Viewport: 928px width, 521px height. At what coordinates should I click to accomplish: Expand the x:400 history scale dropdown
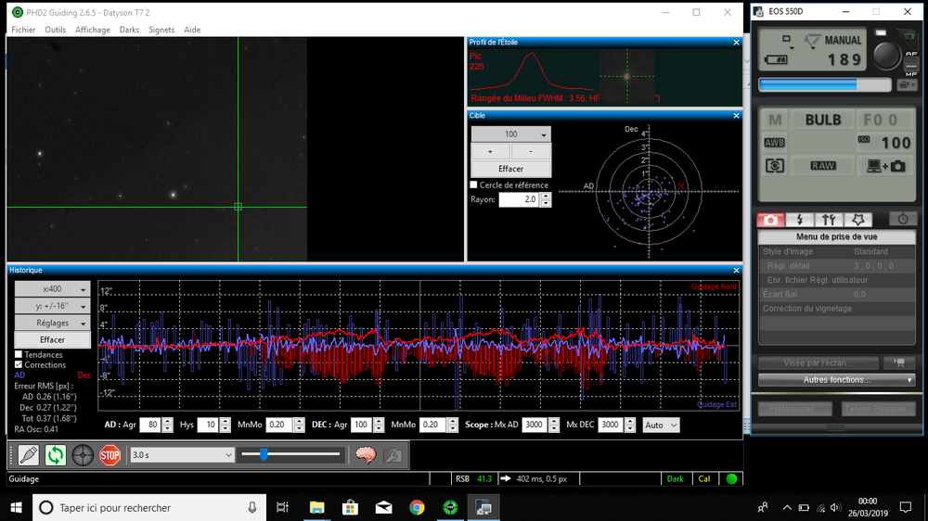click(52, 289)
